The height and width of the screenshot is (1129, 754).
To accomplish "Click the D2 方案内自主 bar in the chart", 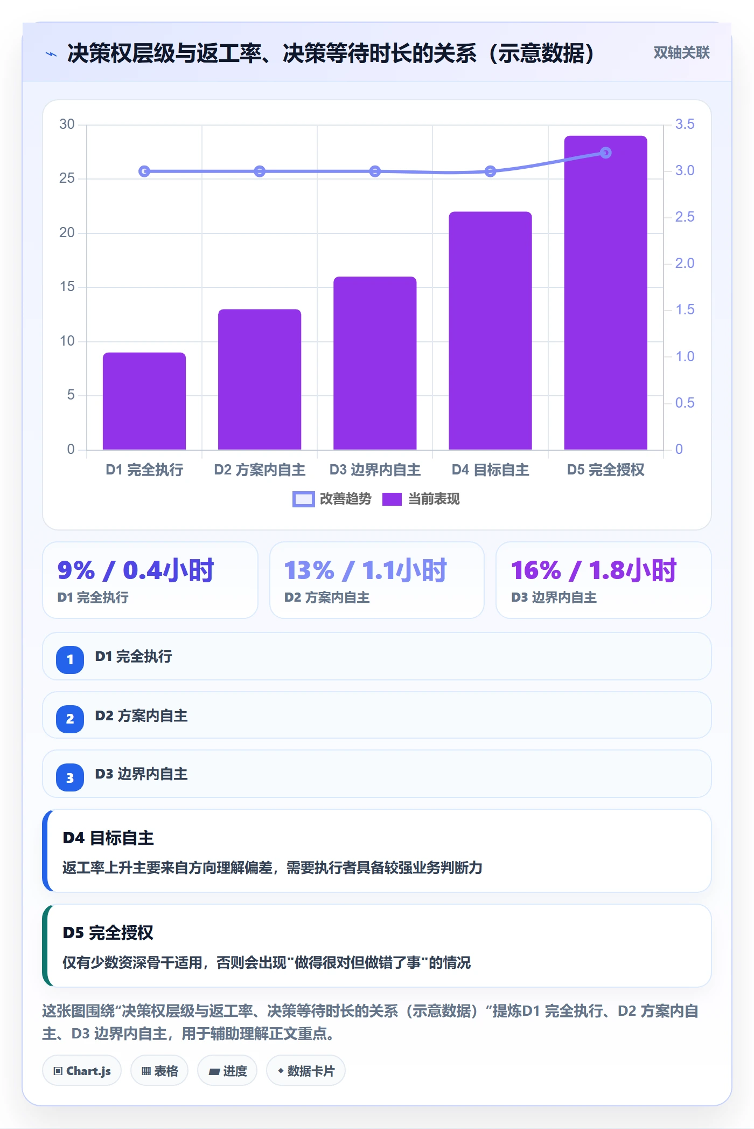I will click(260, 379).
